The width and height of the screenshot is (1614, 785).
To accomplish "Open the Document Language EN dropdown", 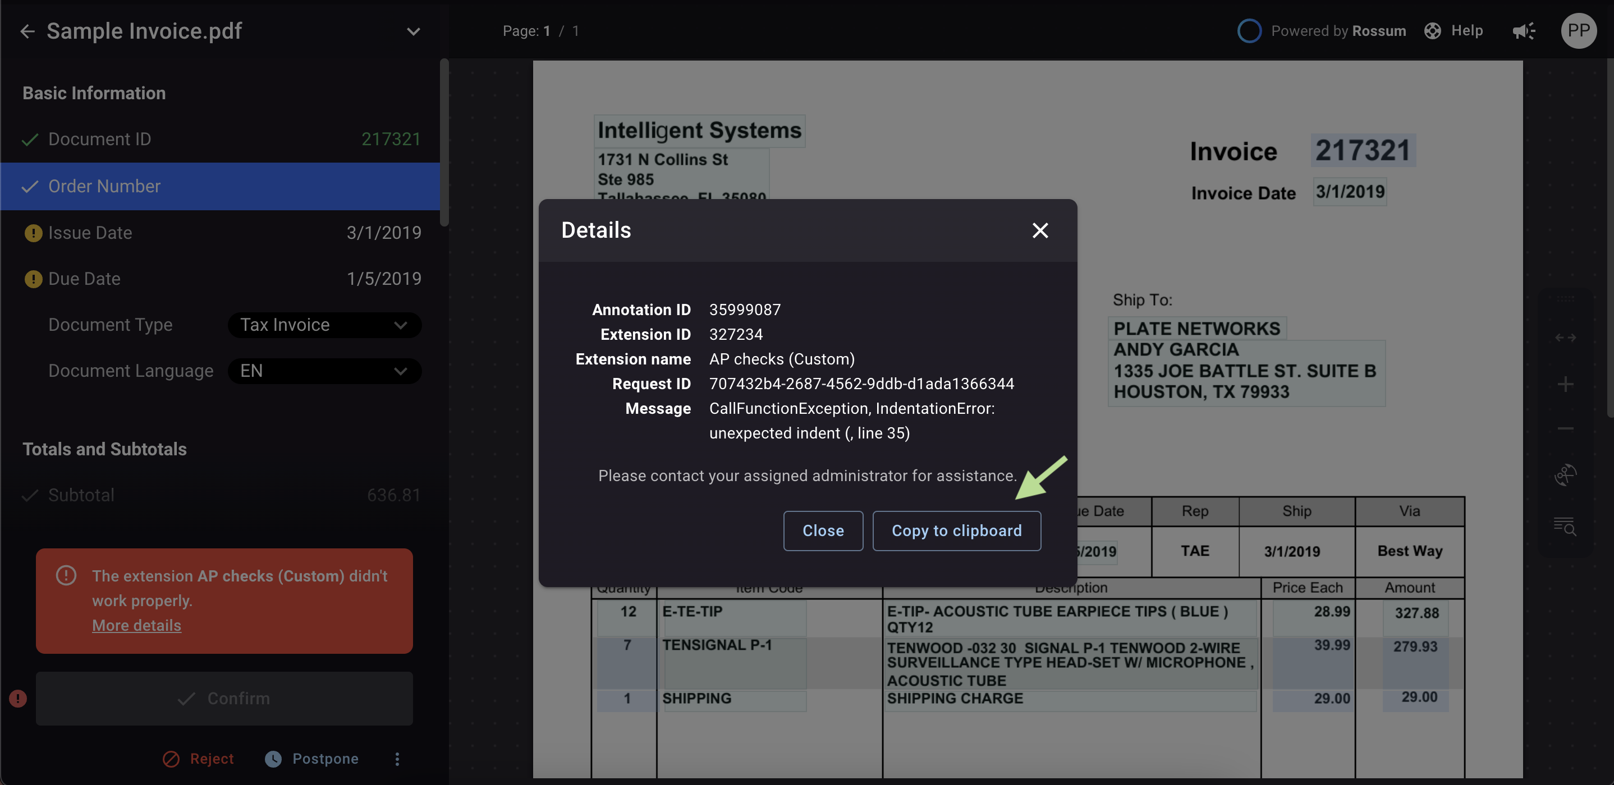I will click(324, 371).
